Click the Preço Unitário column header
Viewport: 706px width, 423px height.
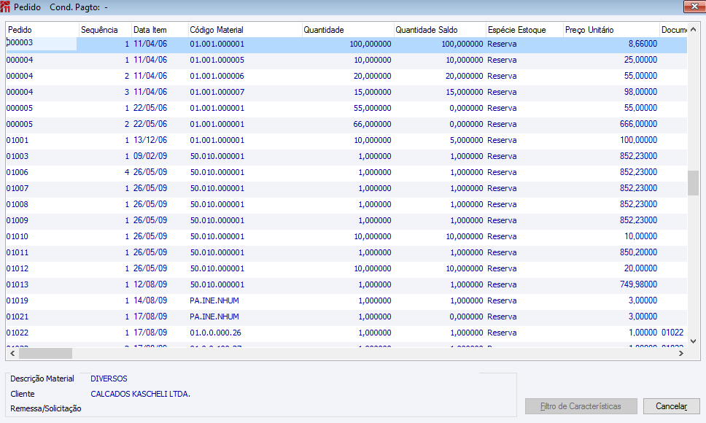pos(611,30)
